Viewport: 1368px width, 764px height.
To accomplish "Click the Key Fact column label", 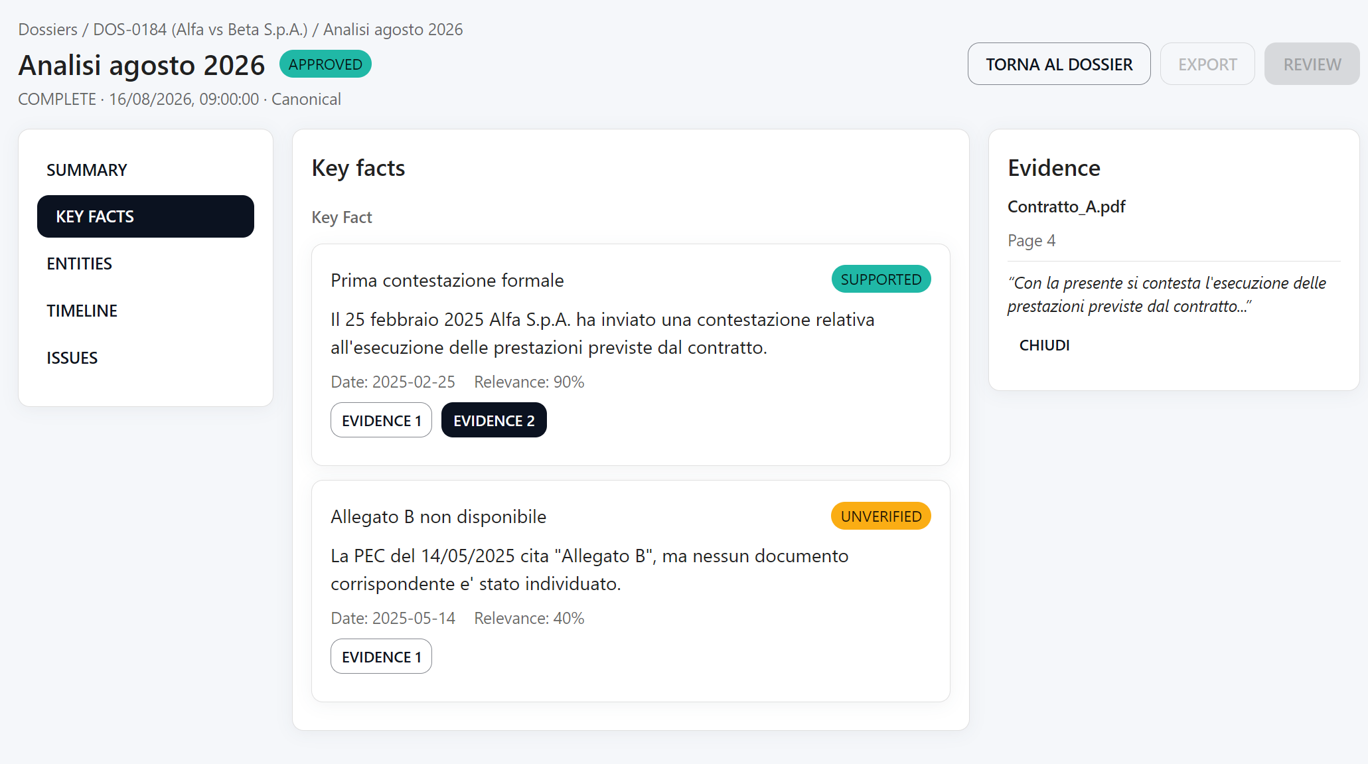I will pos(342,217).
